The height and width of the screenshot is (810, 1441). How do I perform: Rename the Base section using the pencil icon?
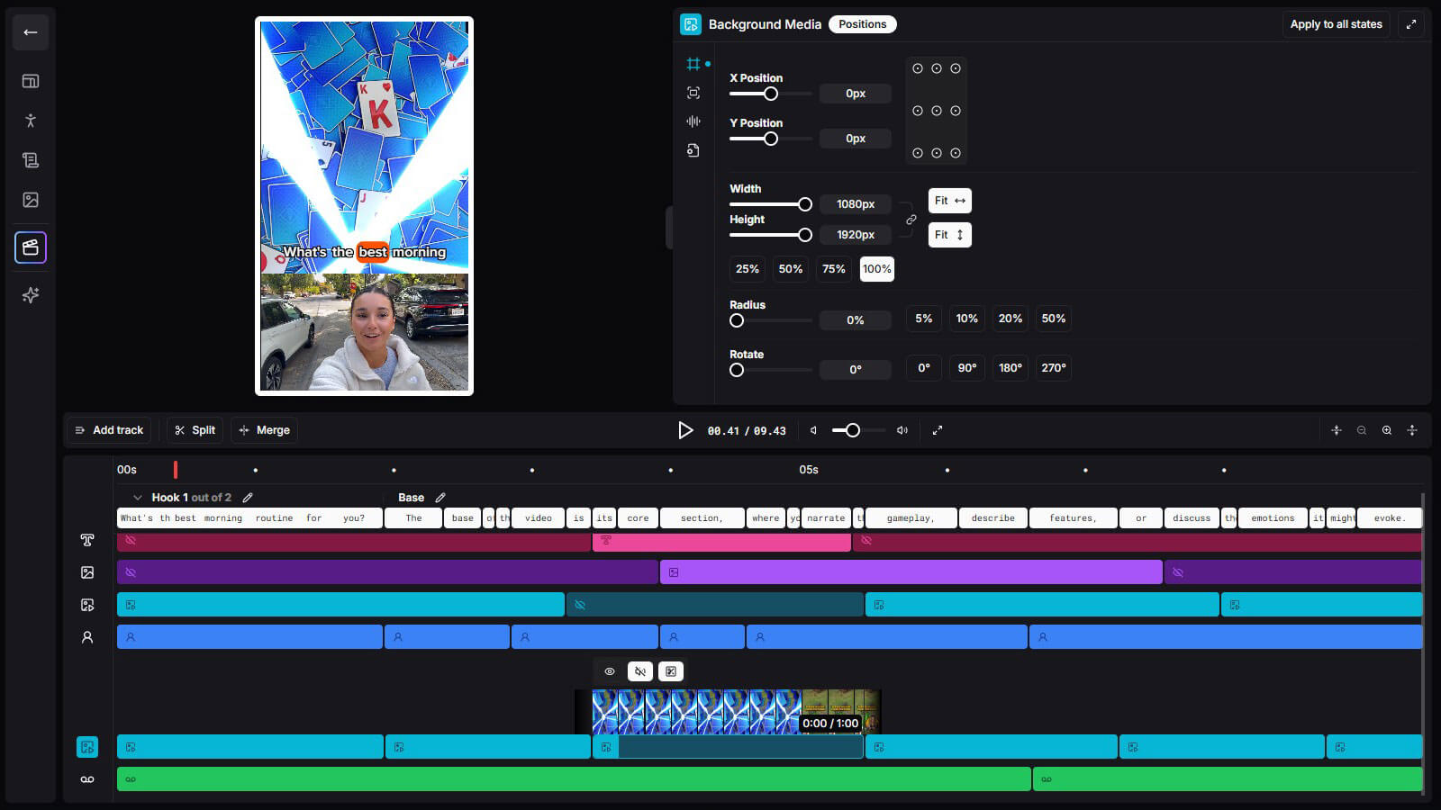pos(440,497)
